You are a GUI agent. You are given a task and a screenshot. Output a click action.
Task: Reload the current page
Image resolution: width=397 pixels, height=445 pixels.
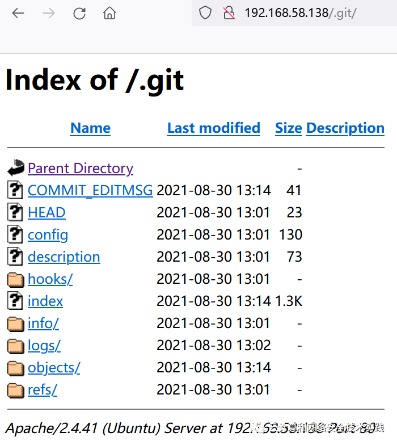(79, 13)
